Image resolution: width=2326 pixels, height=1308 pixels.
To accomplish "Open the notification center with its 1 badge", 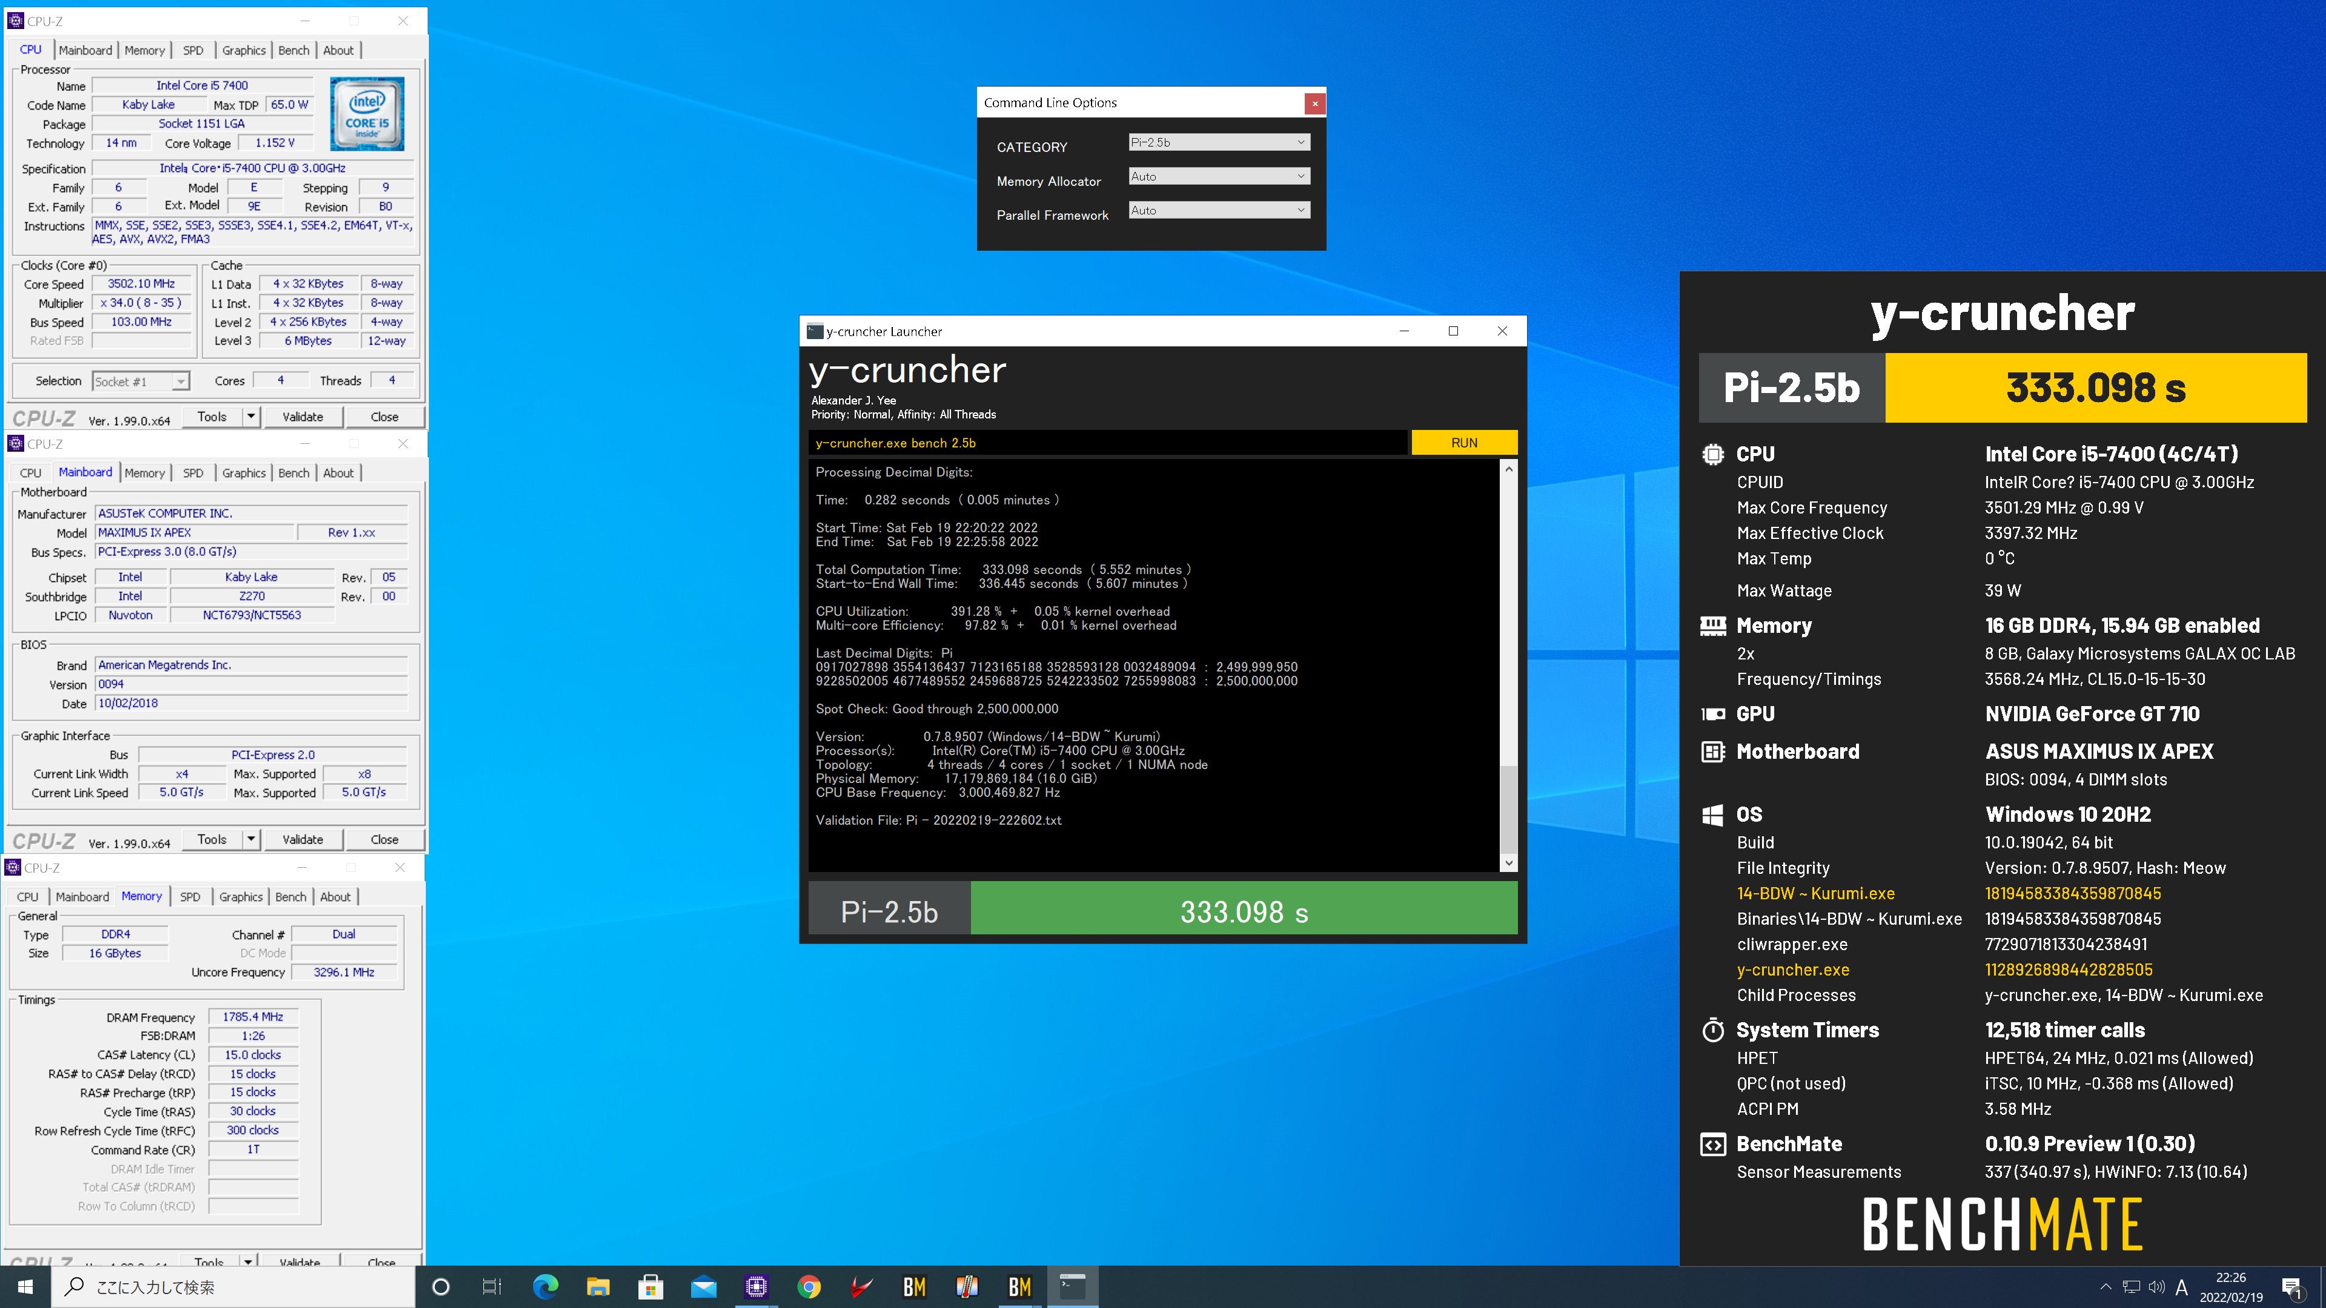I will click(2291, 1287).
